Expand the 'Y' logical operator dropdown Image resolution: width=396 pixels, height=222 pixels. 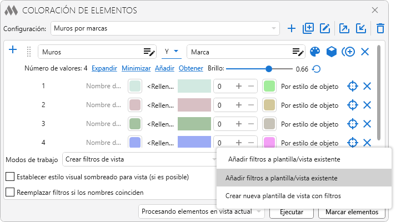[x=172, y=52]
